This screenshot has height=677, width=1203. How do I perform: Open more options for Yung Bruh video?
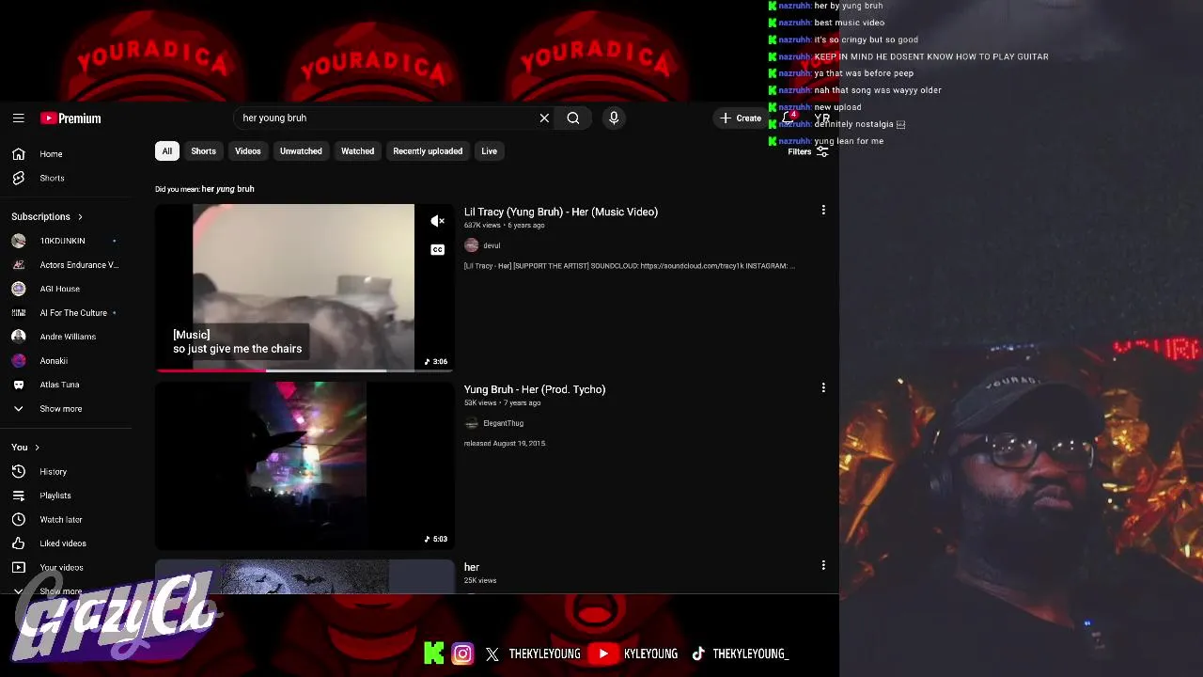[x=823, y=387]
